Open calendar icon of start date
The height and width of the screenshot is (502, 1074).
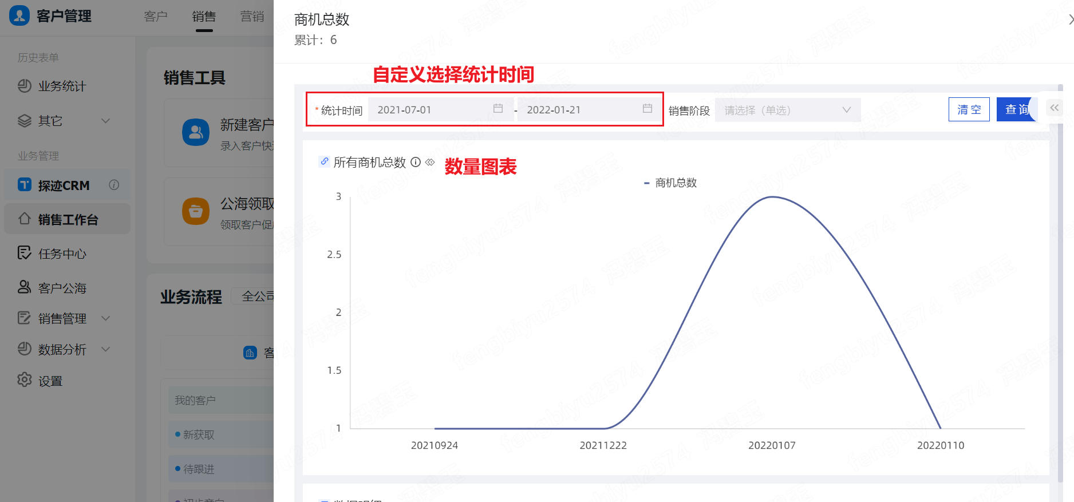click(x=498, y=109)
